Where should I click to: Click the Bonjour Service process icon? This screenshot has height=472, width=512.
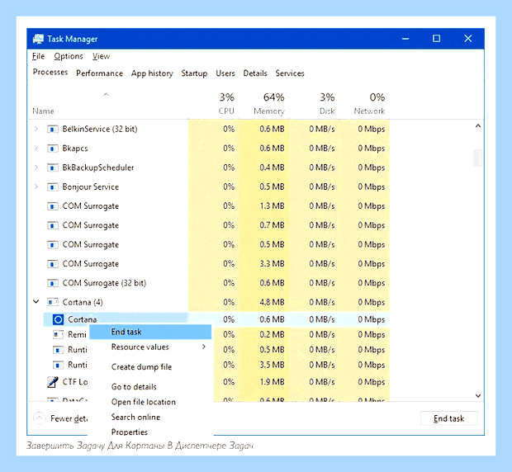click(x=53, y=187)
